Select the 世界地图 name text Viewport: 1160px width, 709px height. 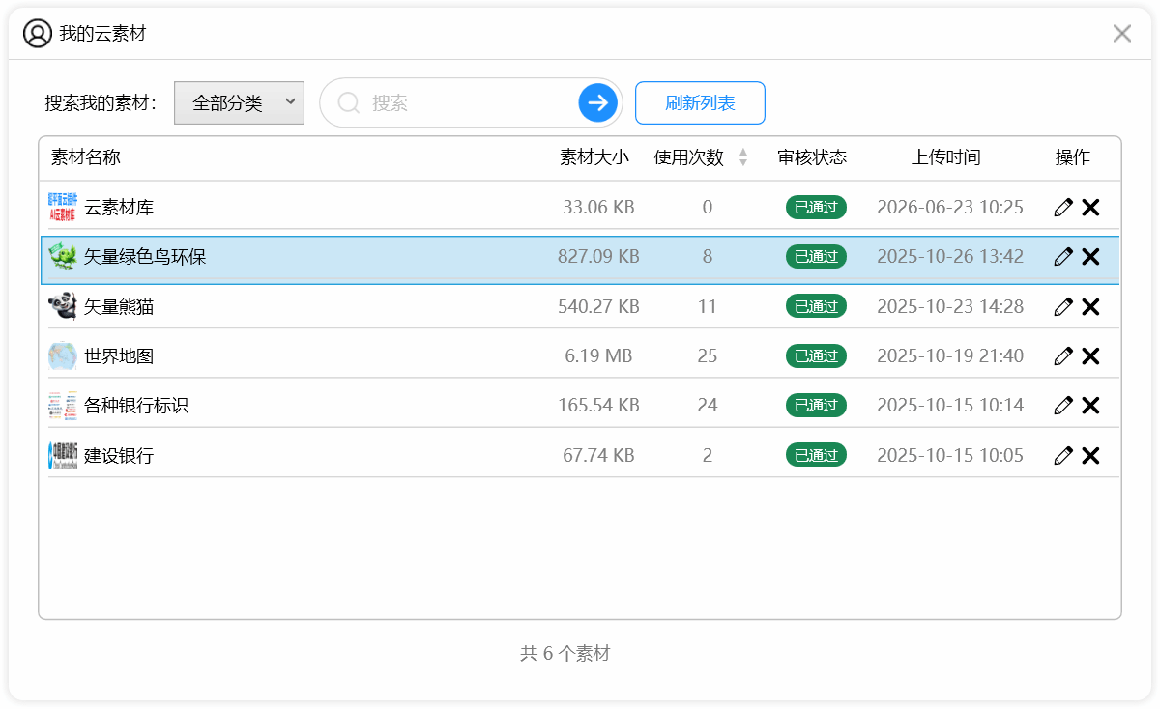click(119, 356)
